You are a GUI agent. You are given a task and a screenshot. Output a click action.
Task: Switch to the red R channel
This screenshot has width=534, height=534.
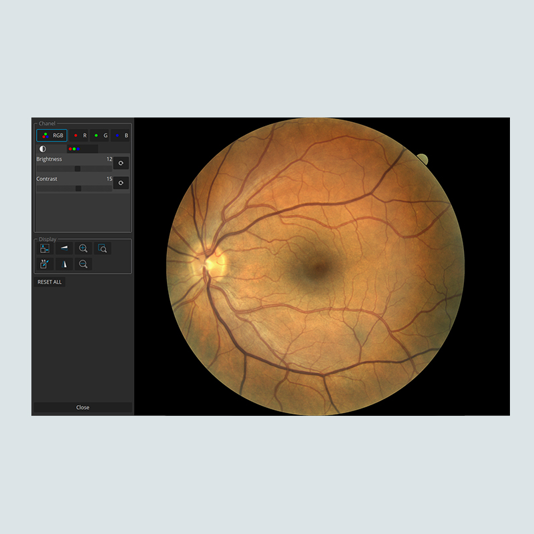[x=79, y=136]
